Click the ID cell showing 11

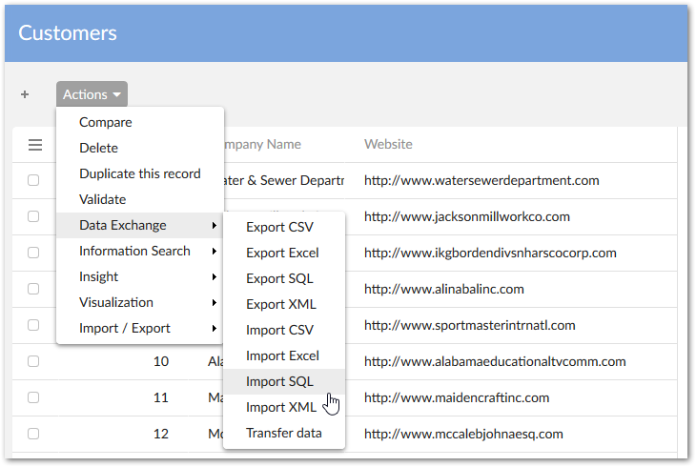pyautogui.click(x=161, y=397)
